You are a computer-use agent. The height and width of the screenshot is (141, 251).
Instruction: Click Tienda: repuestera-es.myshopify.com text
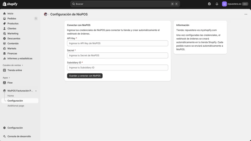(196, 30)
